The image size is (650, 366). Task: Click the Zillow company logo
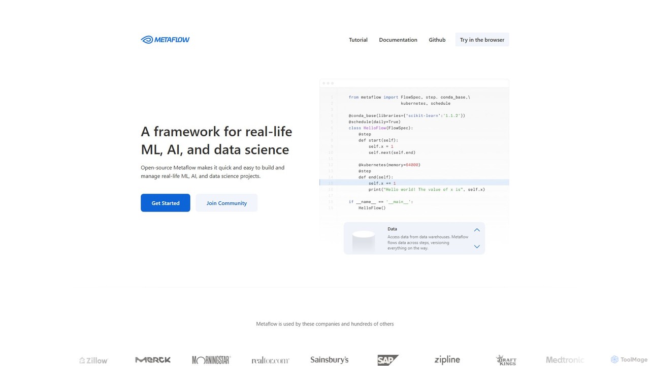[93, 360]
